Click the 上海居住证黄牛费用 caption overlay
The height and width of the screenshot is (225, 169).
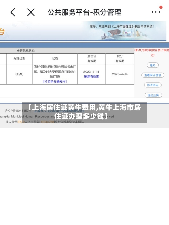[84, 112]
